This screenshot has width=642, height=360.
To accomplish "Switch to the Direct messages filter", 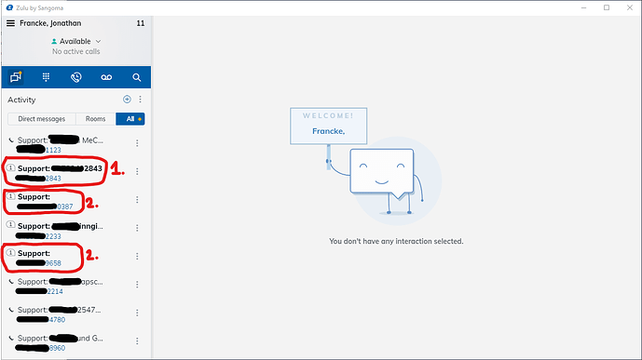I will (42, 119).
